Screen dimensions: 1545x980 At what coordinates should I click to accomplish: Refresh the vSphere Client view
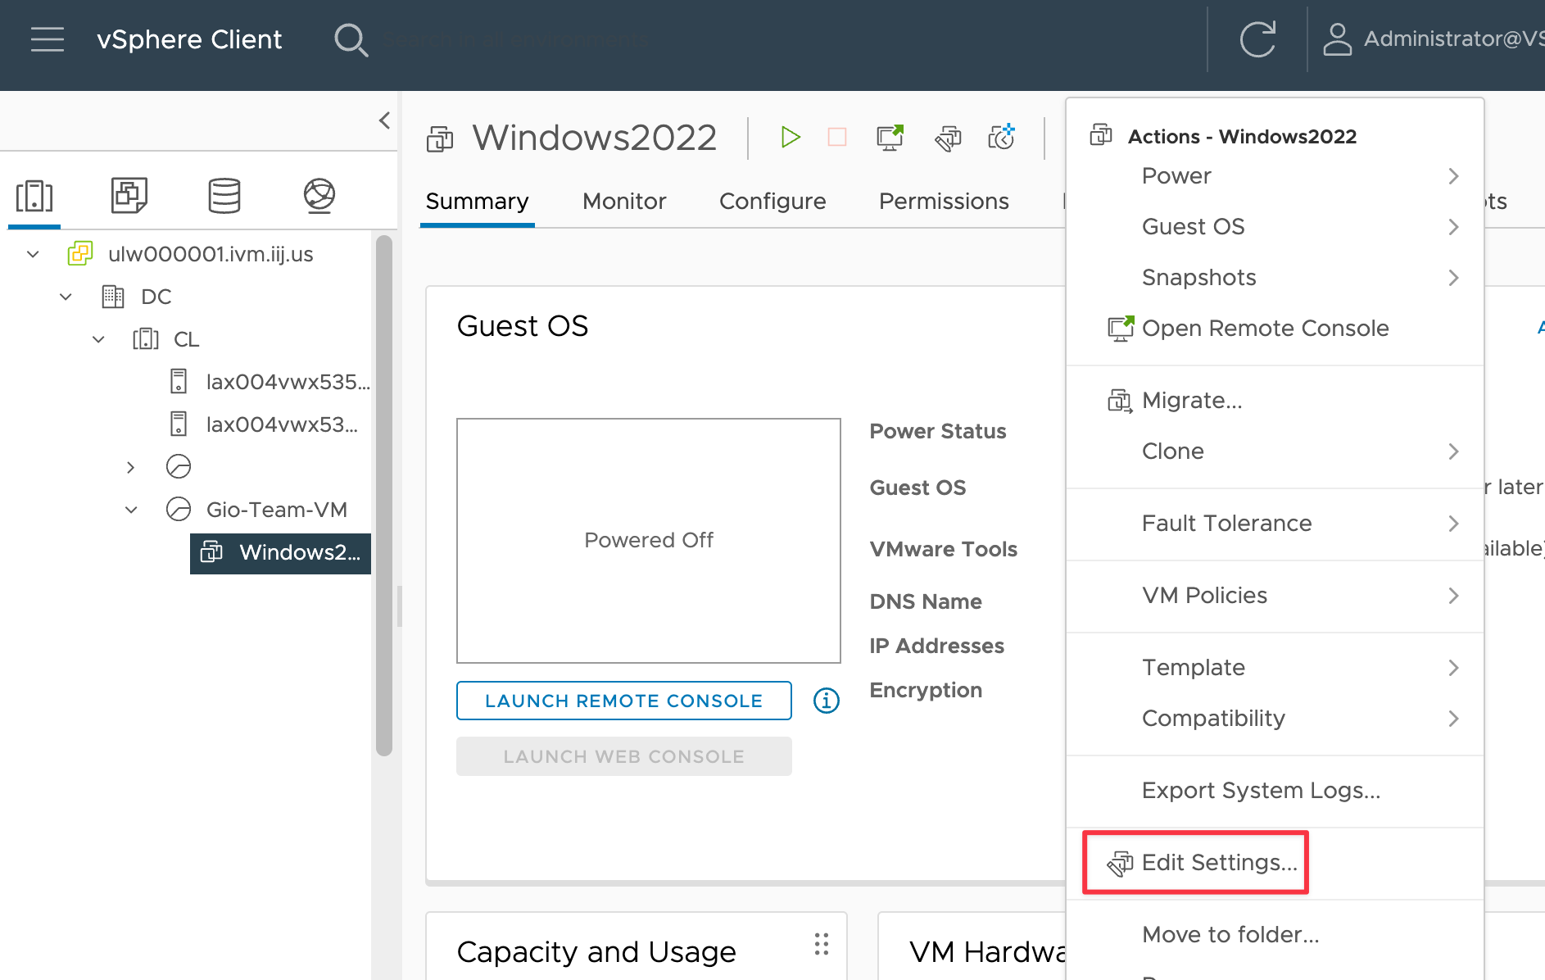1257,39
